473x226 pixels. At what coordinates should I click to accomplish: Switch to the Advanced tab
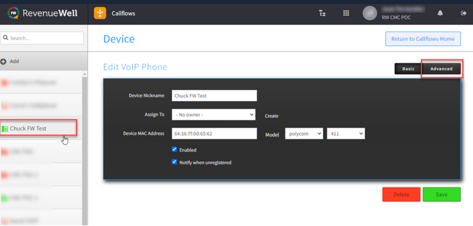point(441,69)
